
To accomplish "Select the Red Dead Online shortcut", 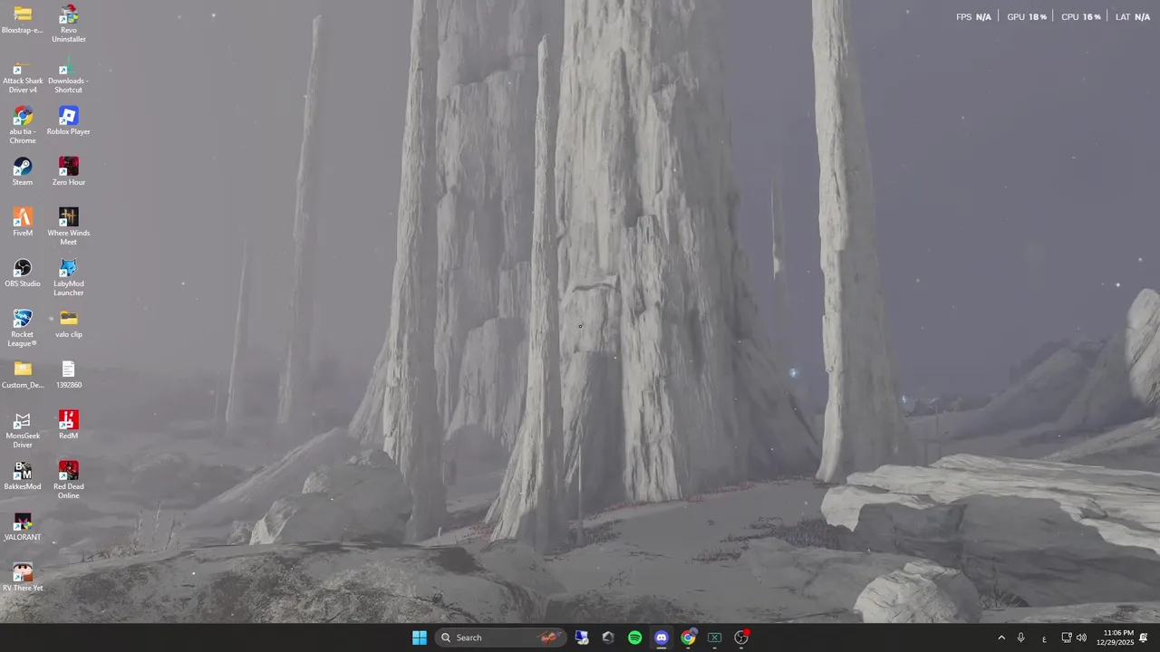I will point(69,481).
